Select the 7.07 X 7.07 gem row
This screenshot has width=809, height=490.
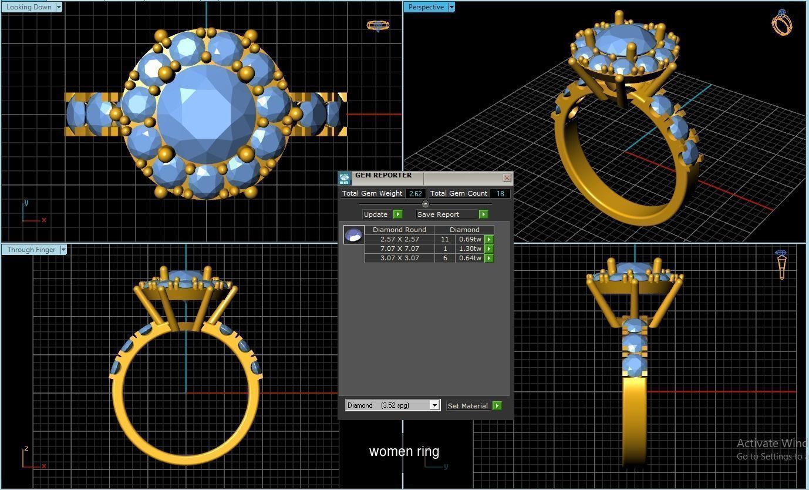point(429,249)
